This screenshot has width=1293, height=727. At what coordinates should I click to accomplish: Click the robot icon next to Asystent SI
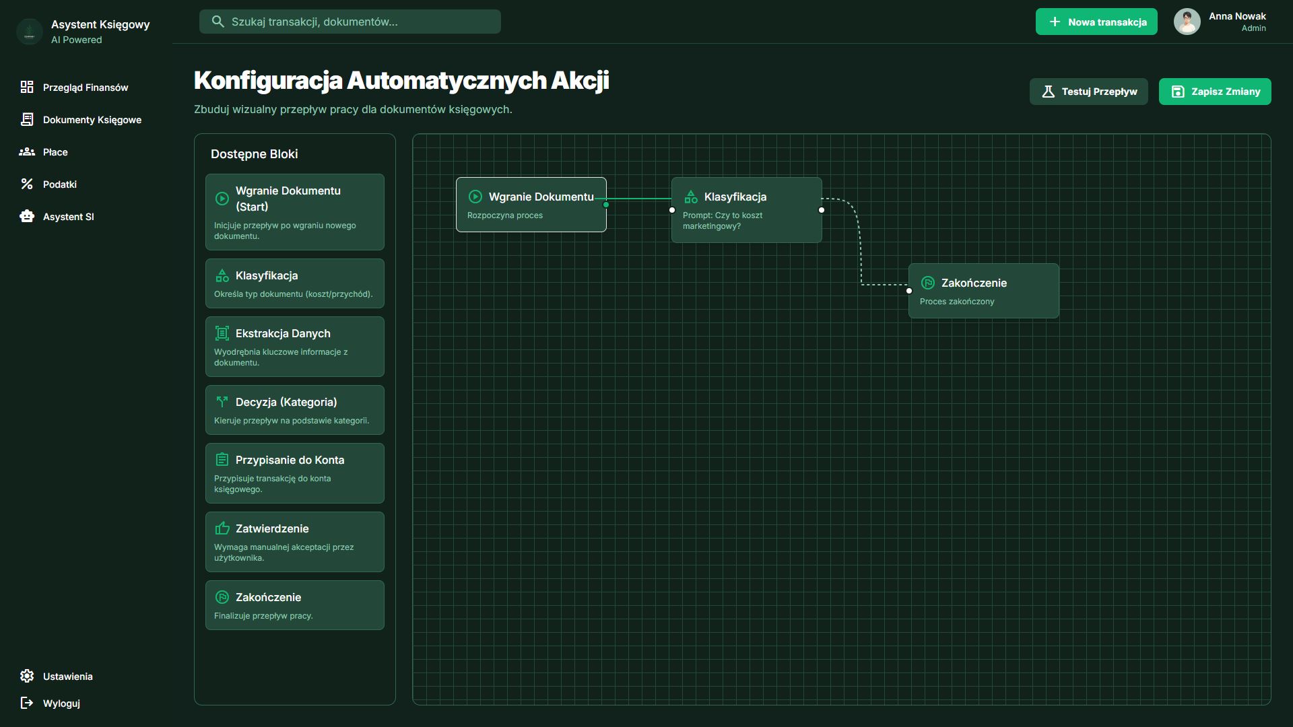tap(27, 217)
